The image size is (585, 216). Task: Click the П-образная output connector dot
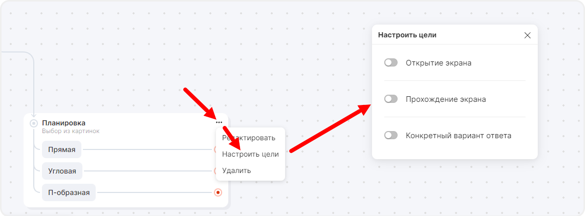pyautogui.click(x=218, y=192)
